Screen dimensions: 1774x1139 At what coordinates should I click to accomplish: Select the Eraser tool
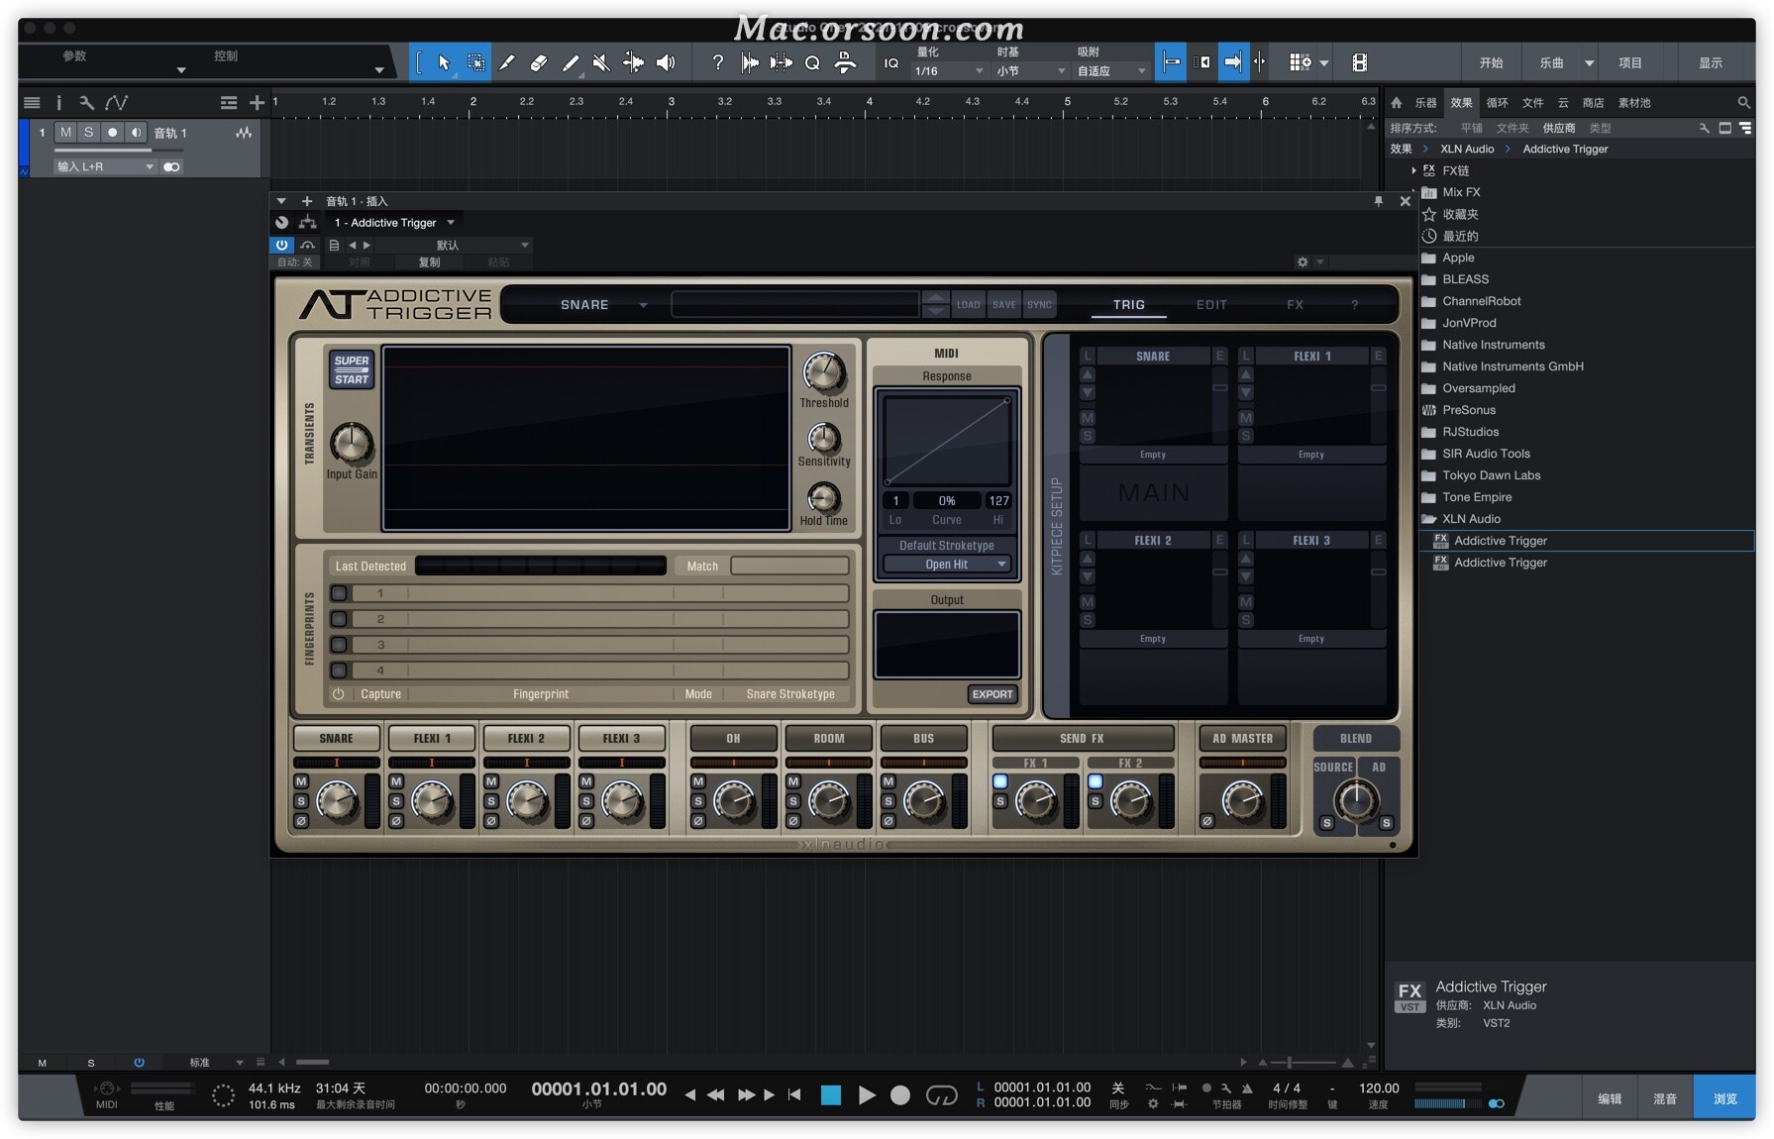pos(539,62)
